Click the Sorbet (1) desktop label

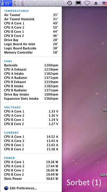84,182
